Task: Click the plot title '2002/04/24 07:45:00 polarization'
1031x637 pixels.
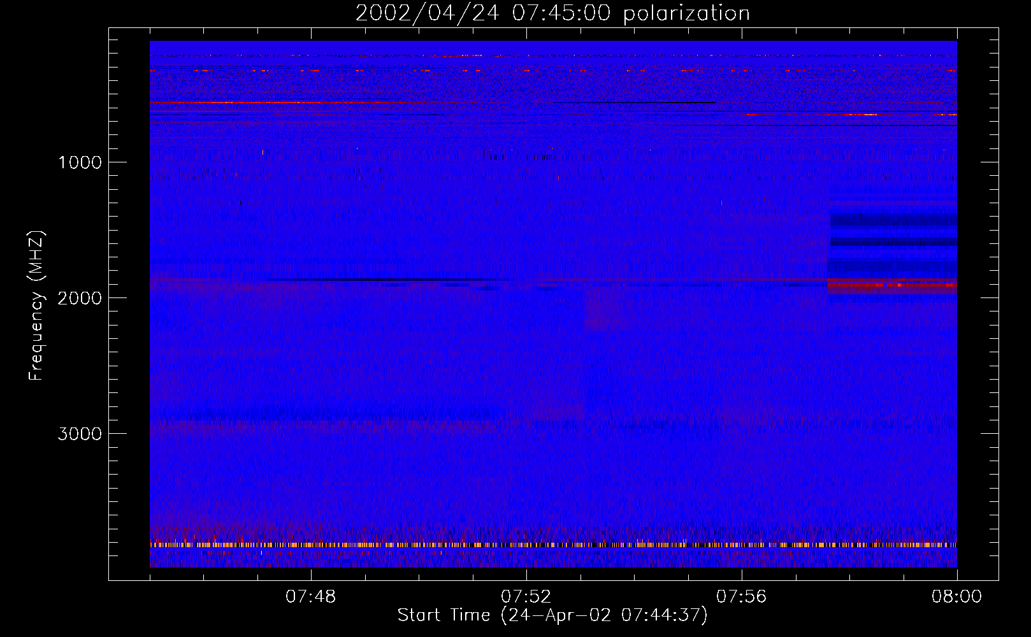Action: 552,13
